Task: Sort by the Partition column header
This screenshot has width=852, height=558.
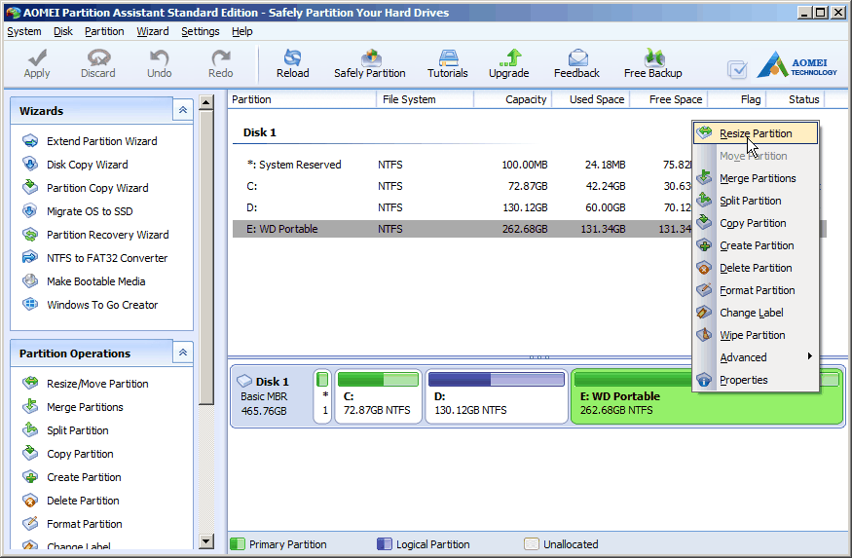Action: 302,99
